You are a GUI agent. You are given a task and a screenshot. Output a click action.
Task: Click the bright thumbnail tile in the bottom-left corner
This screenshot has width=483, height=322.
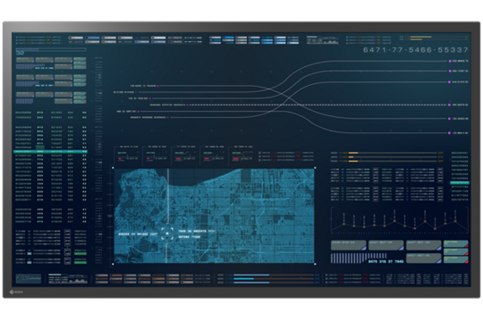point(29,279)
